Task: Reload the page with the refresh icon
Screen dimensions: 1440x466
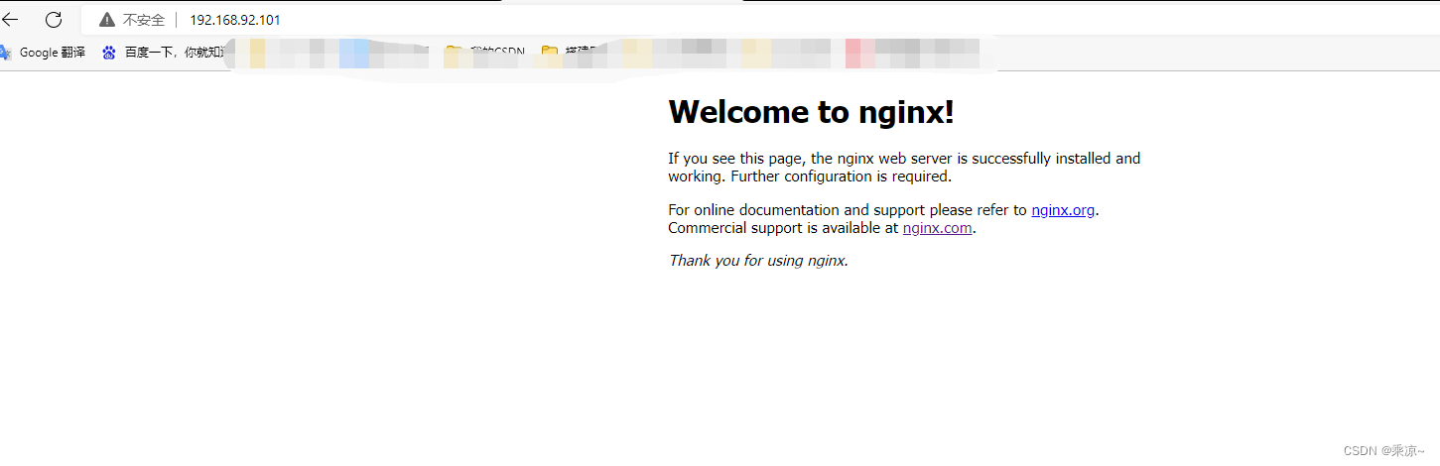Action: click(54, 19)
